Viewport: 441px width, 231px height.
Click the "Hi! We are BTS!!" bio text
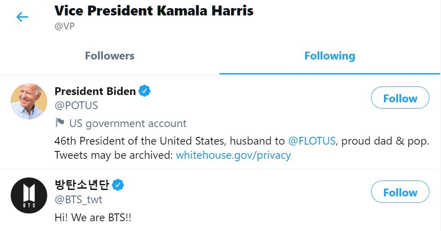click(x=93, y=218)
